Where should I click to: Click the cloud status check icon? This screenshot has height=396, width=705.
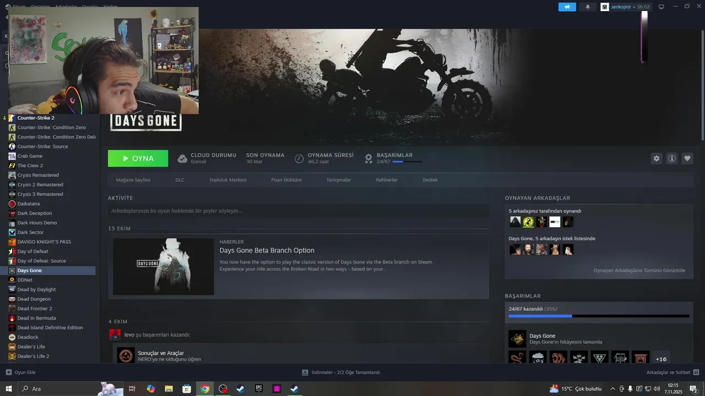(x=182, y=158)
